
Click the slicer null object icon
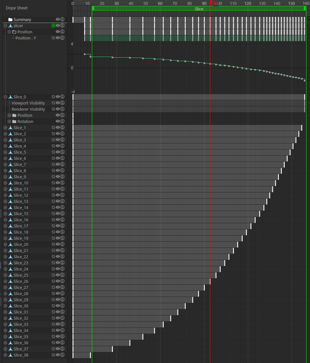pos(10,26)
